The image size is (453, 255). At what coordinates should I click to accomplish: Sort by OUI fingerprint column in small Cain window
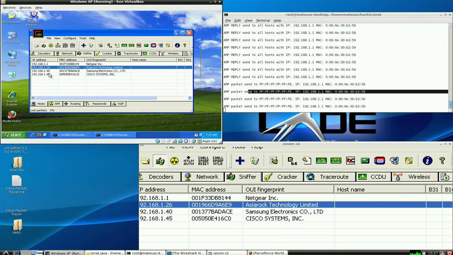[x=108, y=60]
